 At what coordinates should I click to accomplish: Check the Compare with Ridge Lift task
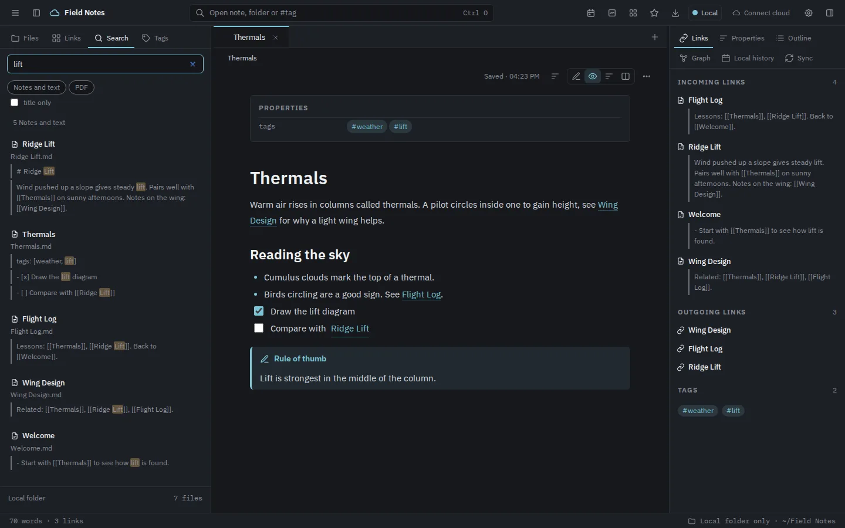259,328
